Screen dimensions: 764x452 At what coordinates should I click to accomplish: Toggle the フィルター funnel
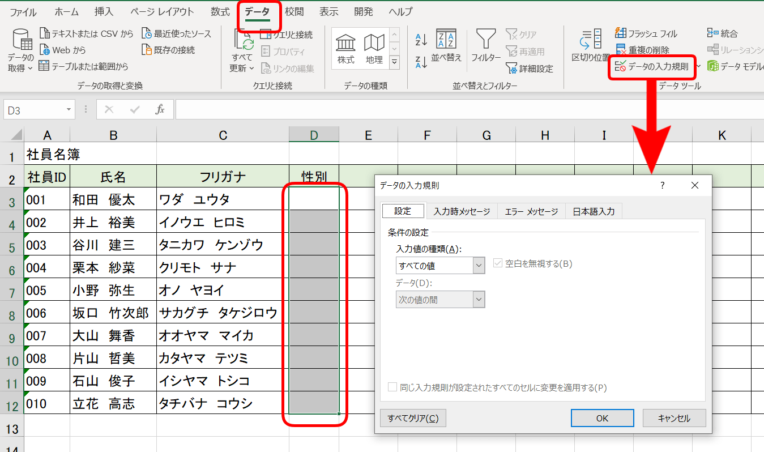click(486, 45)
